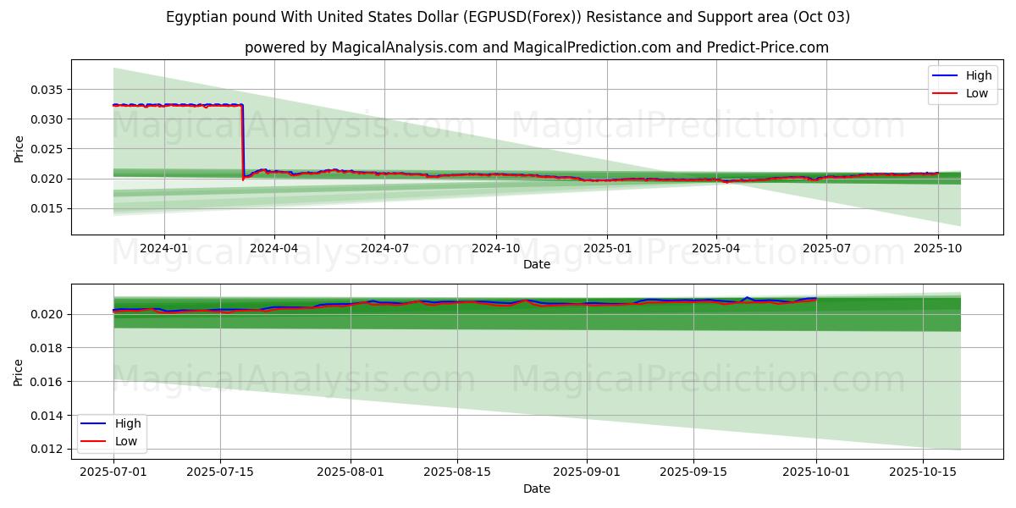Click the 0.012 tick on bottom y-axis
Screen dimensions: 1016x508
click(x=47, y=449)
